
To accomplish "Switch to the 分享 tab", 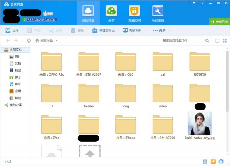I will [111, 13].
